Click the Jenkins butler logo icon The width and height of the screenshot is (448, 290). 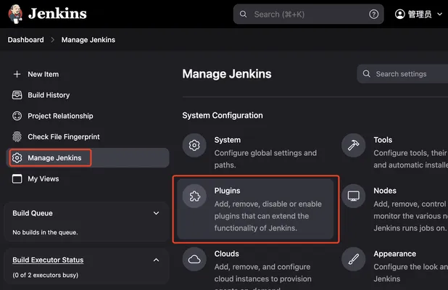(x=15, y=14)
